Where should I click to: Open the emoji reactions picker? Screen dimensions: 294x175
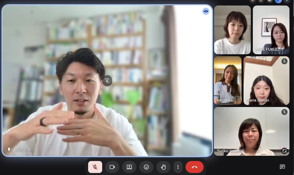pyautogui.click(x=146, y=167)
